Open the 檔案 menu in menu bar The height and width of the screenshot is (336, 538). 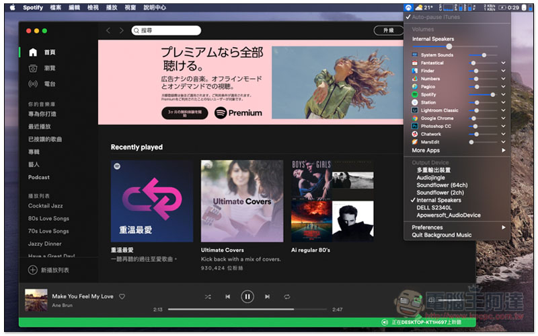(56, 7)
